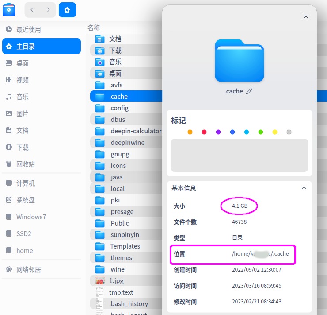Select the .java folder
Screen dimensions: 327x315
click(126, 177)
